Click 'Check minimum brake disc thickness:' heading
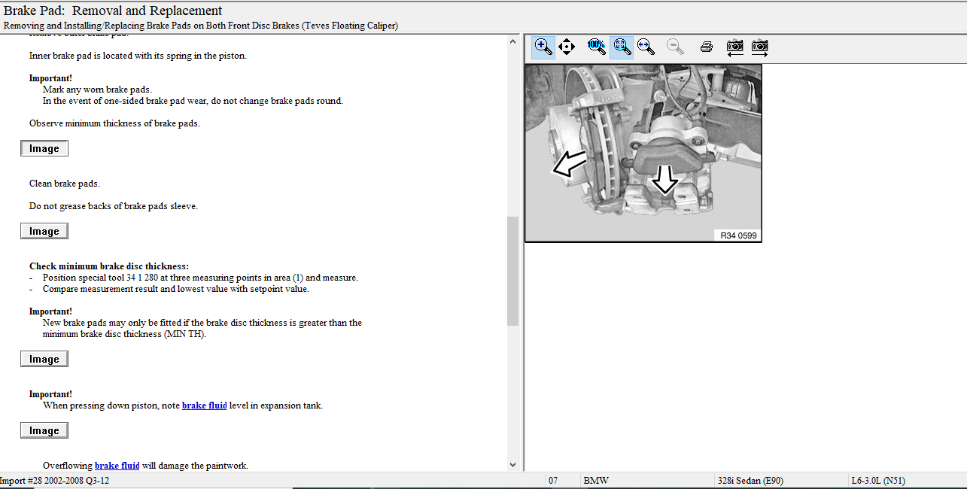The height and width of the screenshot is (489, 967). pyautogui.click(x=109, y=266)
